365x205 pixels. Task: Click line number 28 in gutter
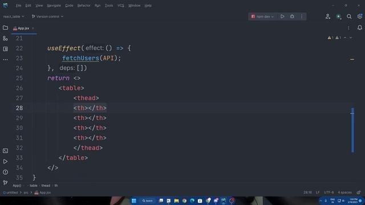click(19, 108)
